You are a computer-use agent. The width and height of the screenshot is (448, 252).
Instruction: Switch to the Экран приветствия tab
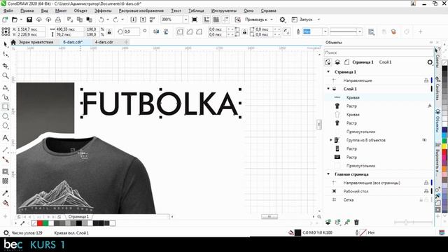click(x=36, y=42)
